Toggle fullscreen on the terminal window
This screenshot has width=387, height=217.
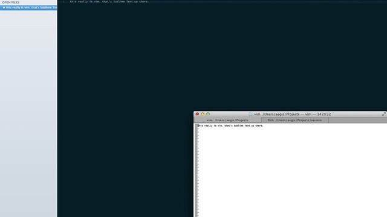384,114
